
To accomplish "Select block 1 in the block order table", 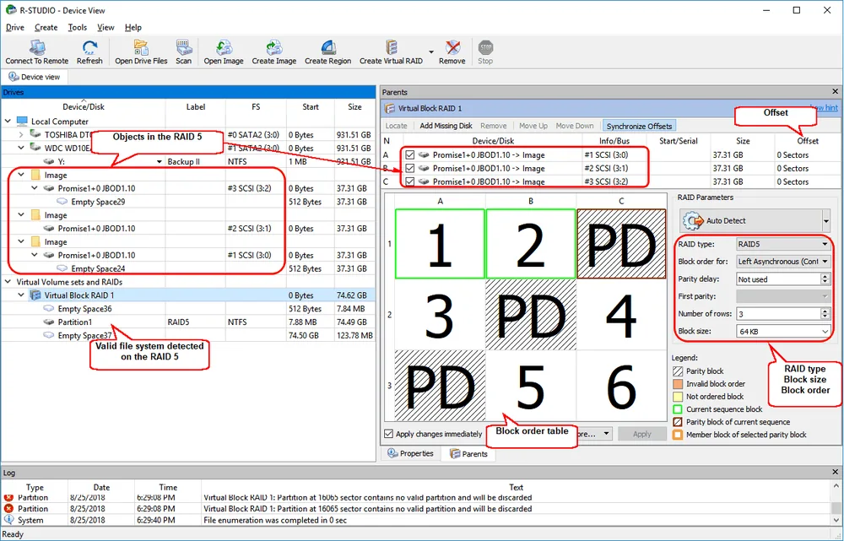I will 441,244.
